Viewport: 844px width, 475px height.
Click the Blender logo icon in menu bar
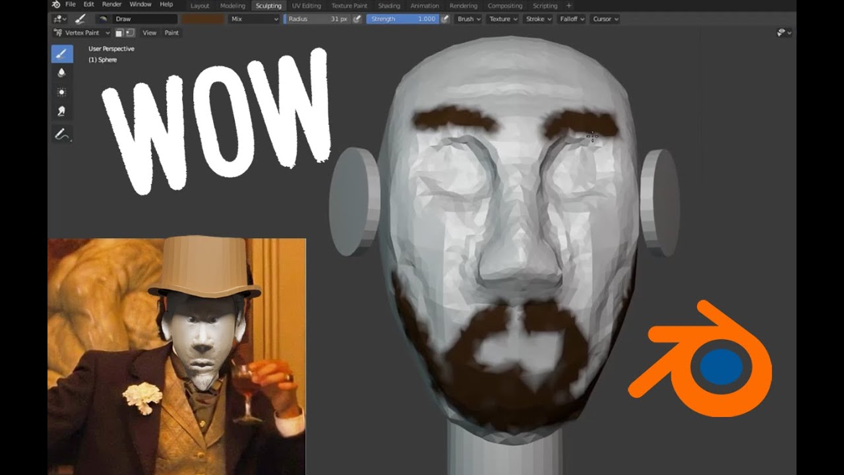click(56, 5)
